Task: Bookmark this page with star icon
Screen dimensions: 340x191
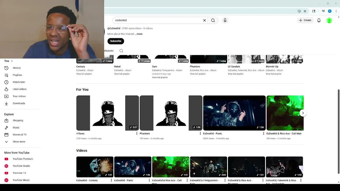Action: 305,11
